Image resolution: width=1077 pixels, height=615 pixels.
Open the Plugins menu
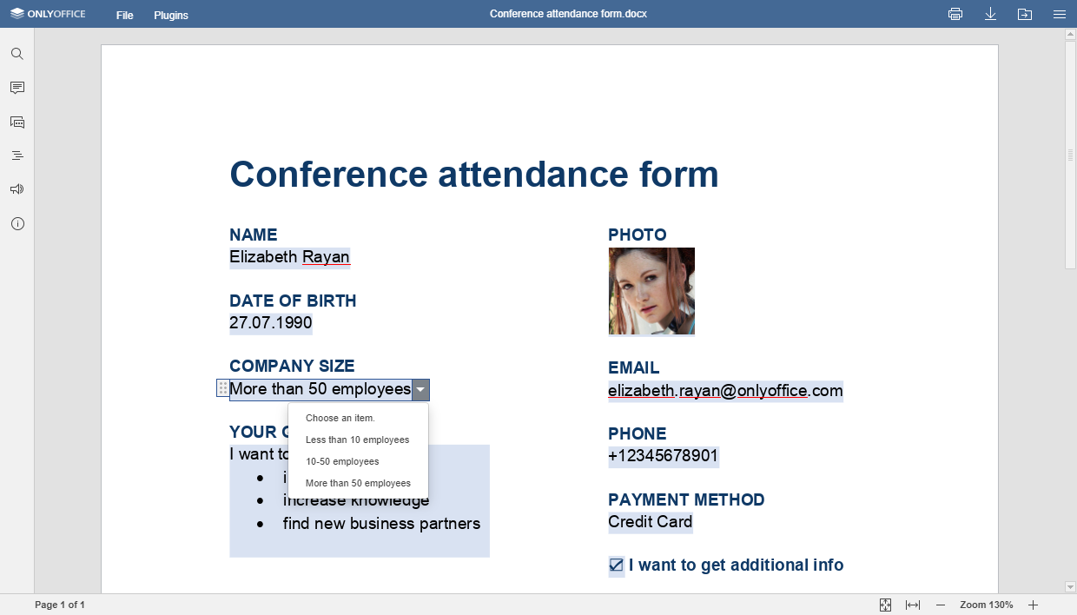pyautogui.click(x=171, y=15)
